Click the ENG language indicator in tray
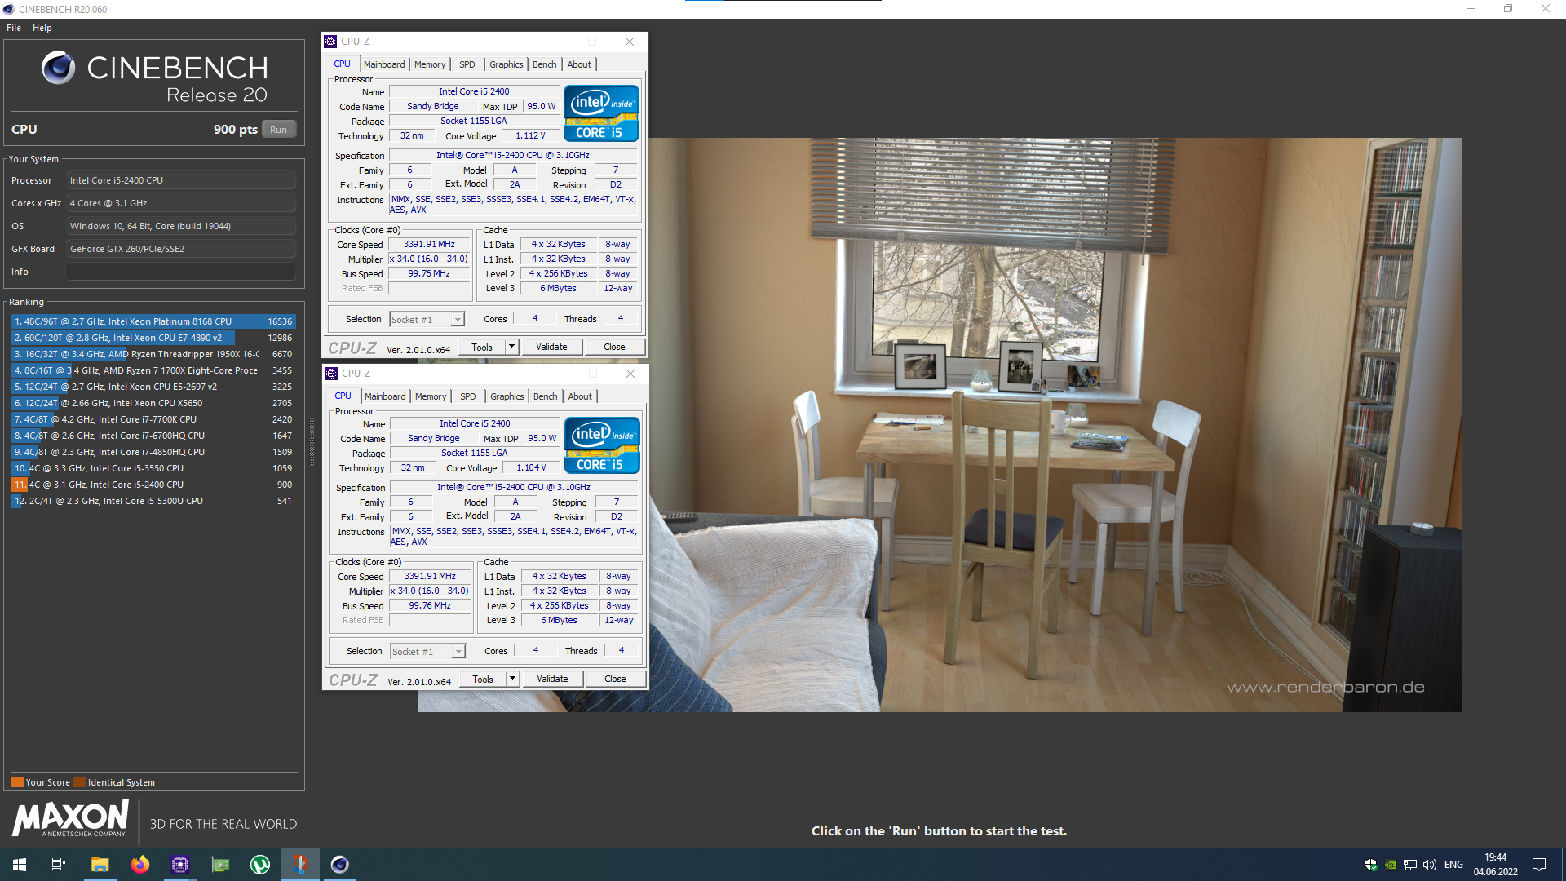 [x=1453, y=865]
